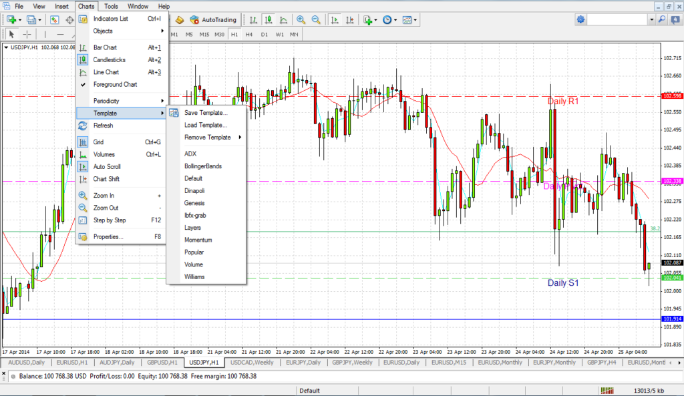Image resolution: width=684 pixels, height=396 pixels.
Task: Toggle auto scroll toolbar icon
Action: [335, 20]
